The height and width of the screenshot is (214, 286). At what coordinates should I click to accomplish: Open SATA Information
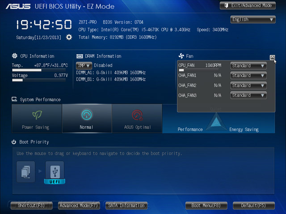pyautogui.click(x=126, y=206)
